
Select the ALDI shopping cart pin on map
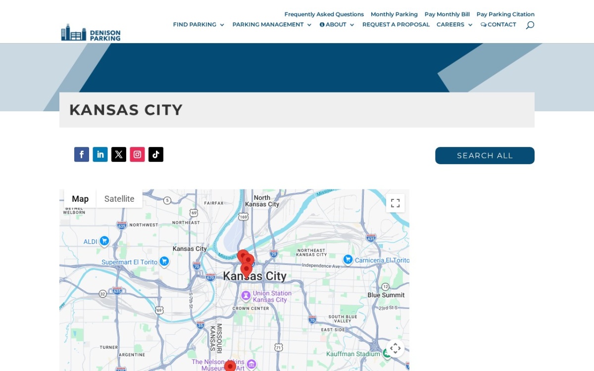point(104,241)
